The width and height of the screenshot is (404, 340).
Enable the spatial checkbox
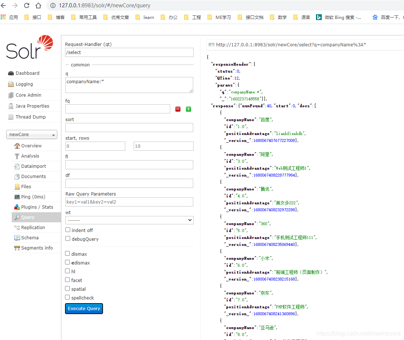pos(68,289)
